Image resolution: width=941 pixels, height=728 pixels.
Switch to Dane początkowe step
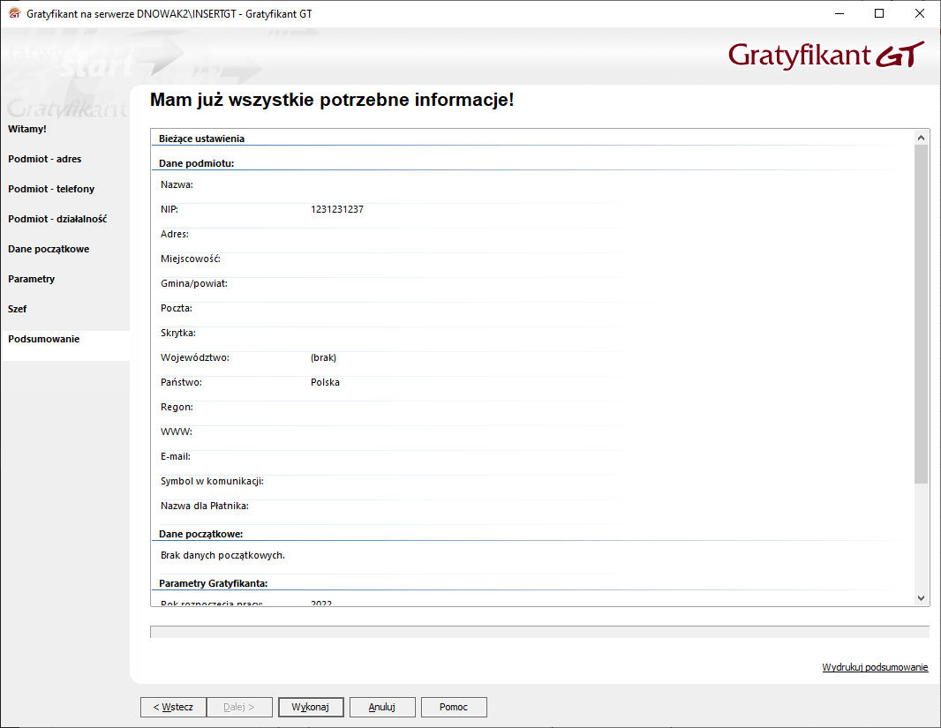pos(49,249)
